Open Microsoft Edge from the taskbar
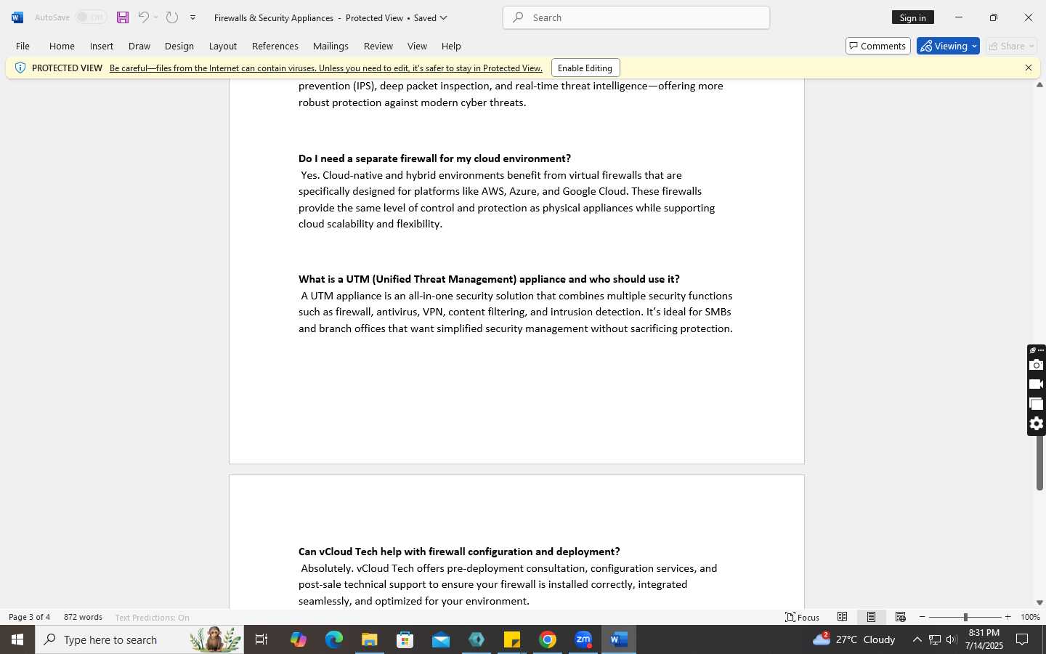The height and width of the screenshot is (654, 1046). tap(333, 639)
